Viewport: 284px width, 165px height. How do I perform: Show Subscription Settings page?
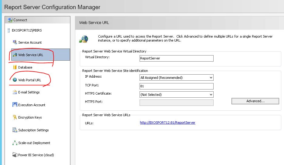tap(33, 130)
